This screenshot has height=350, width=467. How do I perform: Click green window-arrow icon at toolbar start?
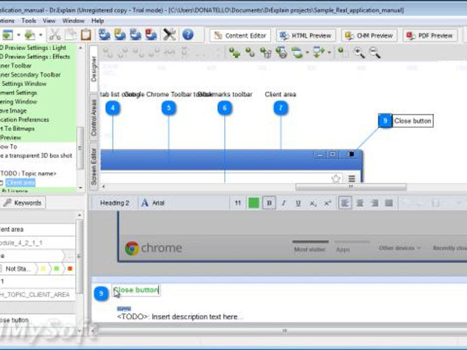click(7, 35)
